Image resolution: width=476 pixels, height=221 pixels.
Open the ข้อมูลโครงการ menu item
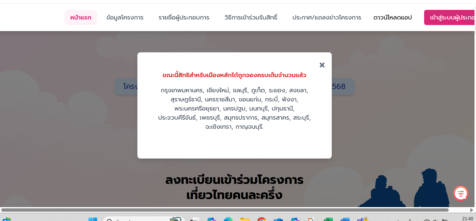point(125,17)
